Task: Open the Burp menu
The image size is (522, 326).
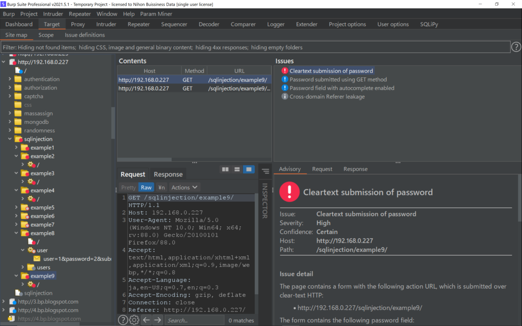Action: pyautogui.click(x=9, y=14)
